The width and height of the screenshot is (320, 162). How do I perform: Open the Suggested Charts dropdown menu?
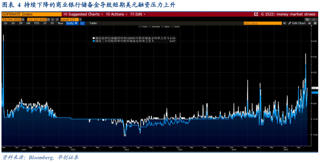pyautogui.click(x=83, y=14)
